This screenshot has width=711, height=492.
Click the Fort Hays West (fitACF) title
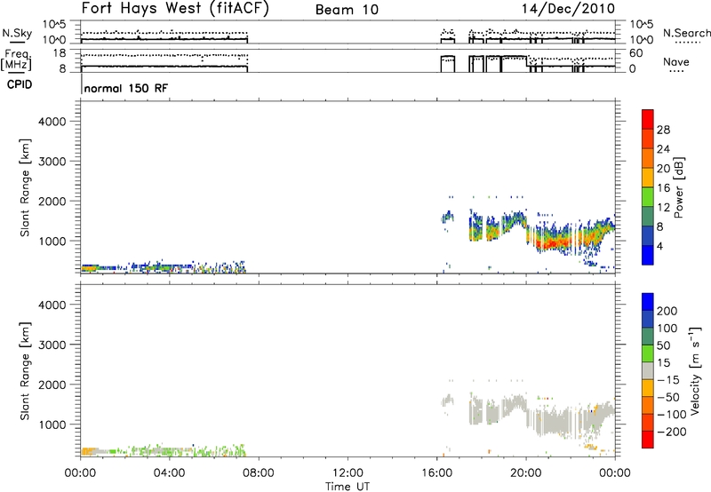click(175, 8)
